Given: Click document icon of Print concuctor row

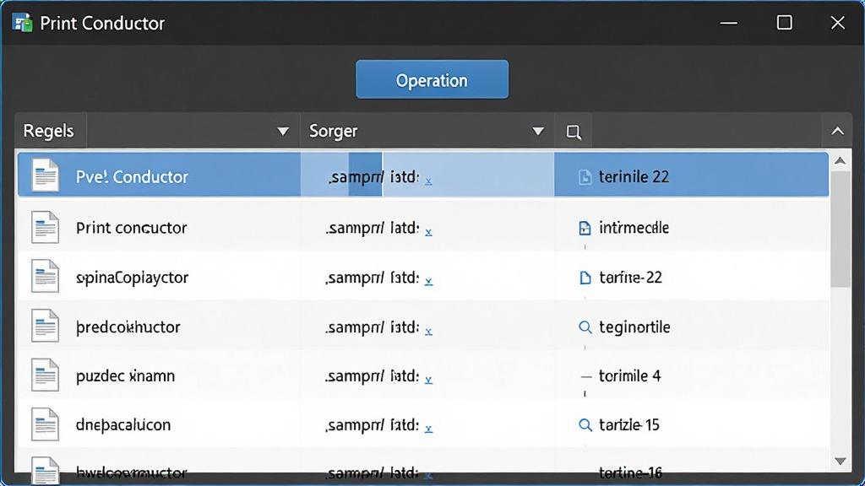Looking at the screenshot, I should (45, 227).
